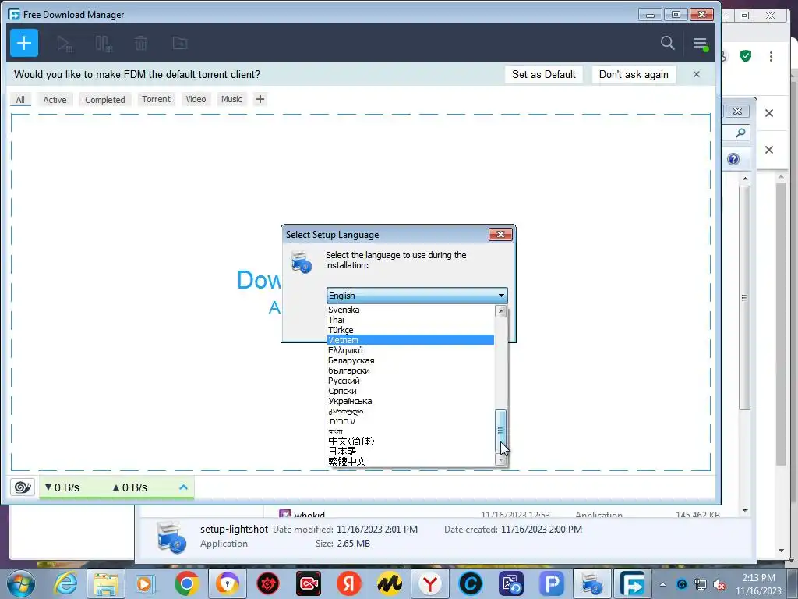Add a new filter tab with plus

[260, 99]
